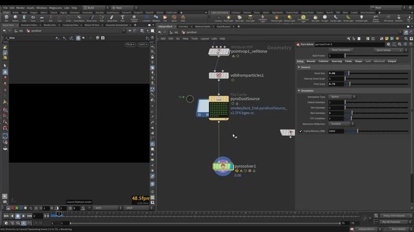Click the Voxel Size slider
Screen dimensions: 414x232
(x=377, y=73)
